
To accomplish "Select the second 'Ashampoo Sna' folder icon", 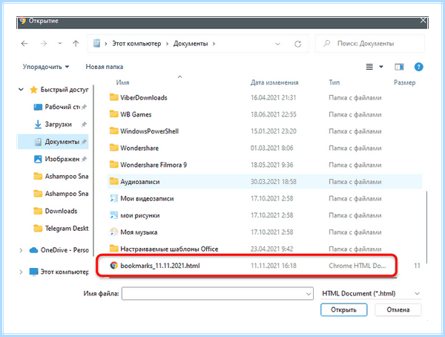I will 38,194.
